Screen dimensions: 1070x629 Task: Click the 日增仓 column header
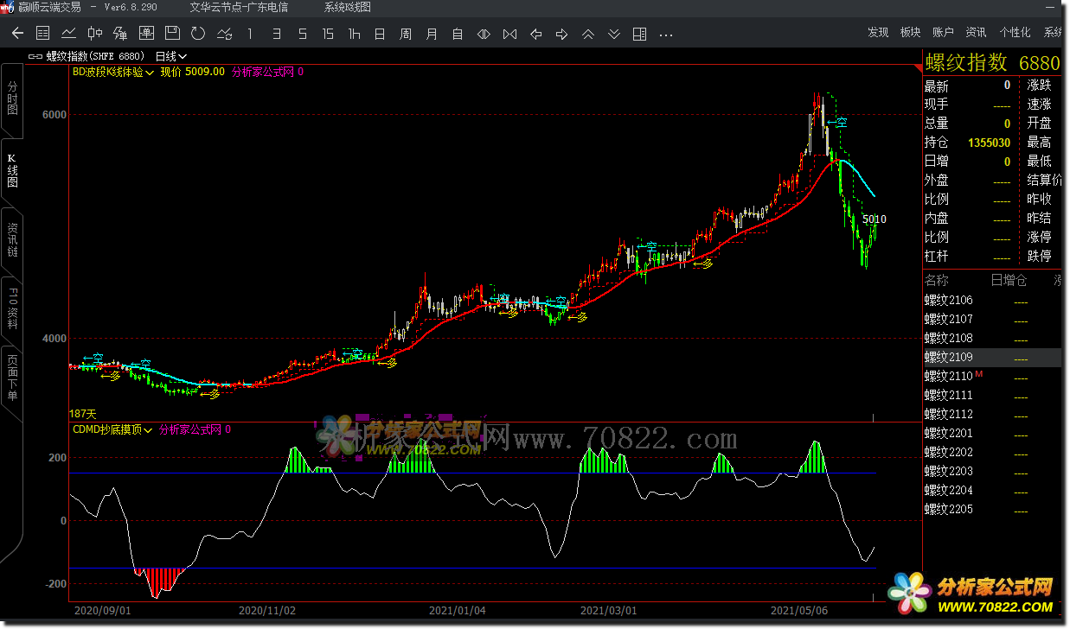[x=1009, y=280]
